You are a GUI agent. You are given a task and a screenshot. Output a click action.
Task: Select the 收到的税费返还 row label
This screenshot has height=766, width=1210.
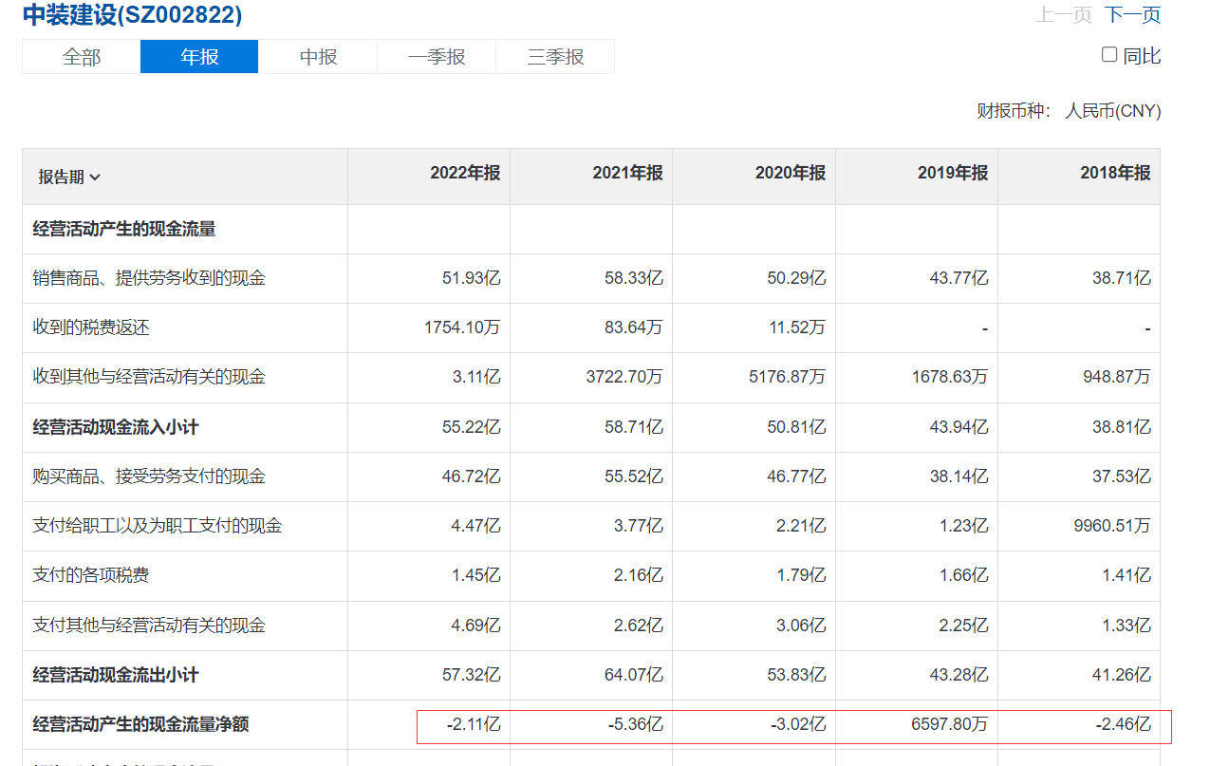(91, 327)
